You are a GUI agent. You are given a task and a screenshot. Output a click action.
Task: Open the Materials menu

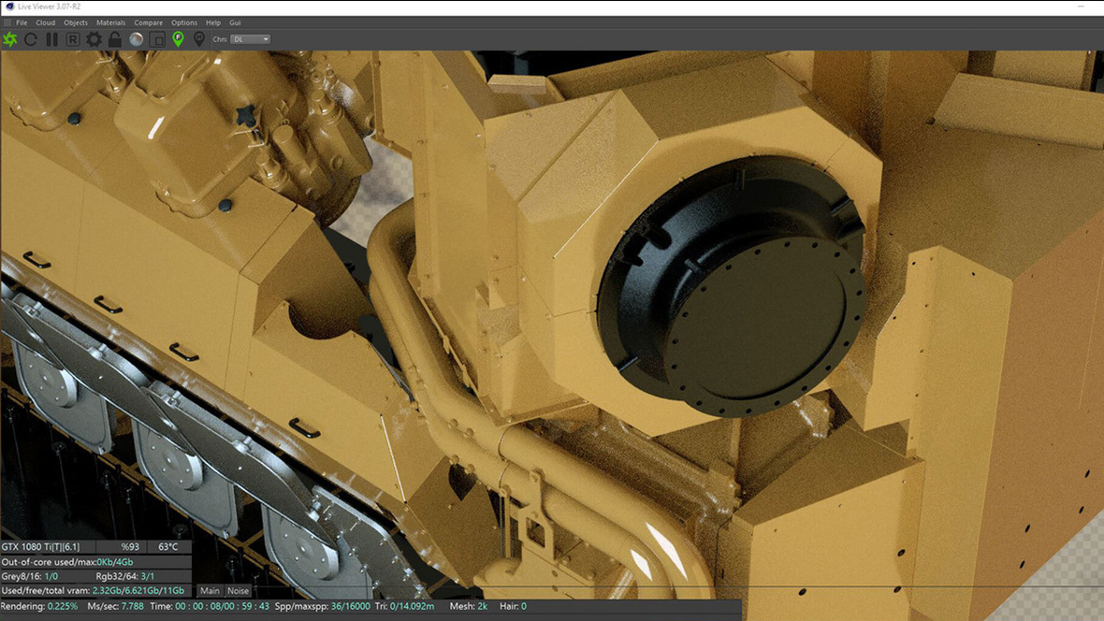[110, 22]
